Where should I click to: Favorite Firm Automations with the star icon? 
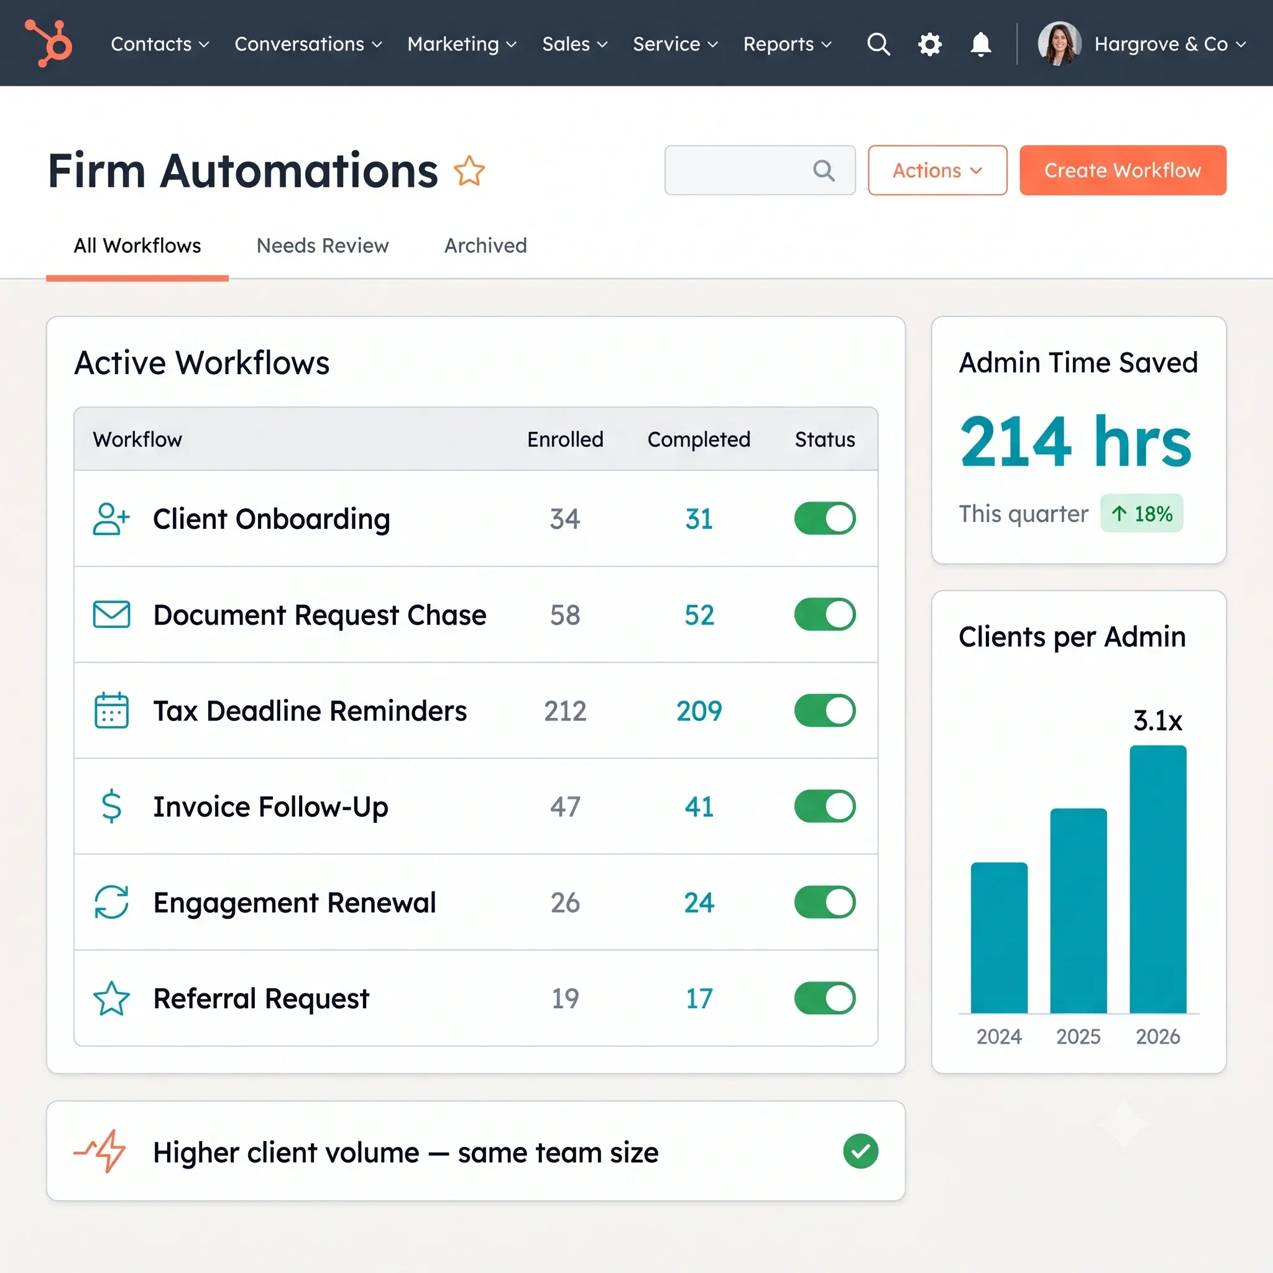469,171
